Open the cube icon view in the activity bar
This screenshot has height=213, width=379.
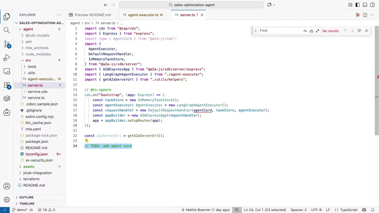pos(7,99)
